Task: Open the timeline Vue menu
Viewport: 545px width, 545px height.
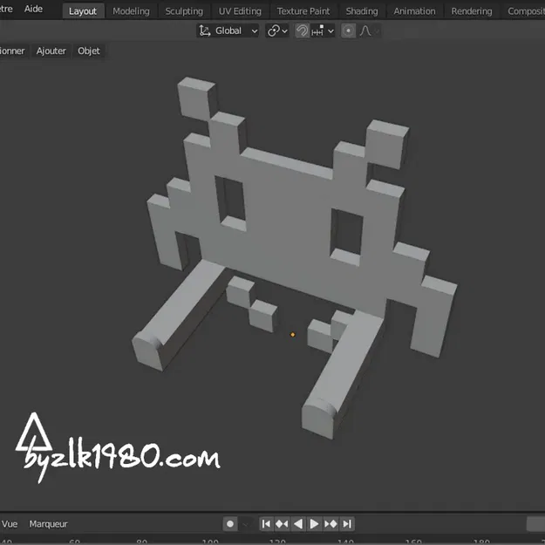Action: (10, 524)
